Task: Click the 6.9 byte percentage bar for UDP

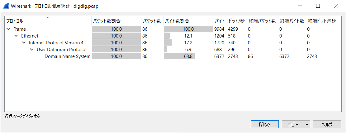Action: (188, 50)
